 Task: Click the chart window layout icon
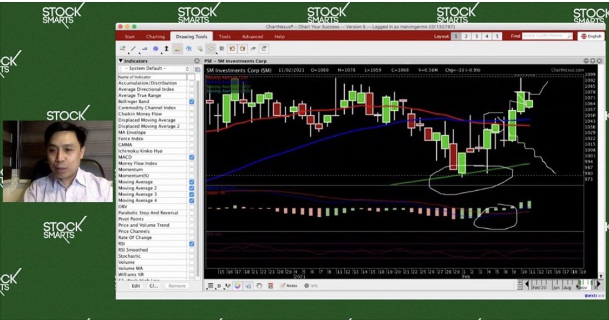pyautogui.click(x=248, y=286)
